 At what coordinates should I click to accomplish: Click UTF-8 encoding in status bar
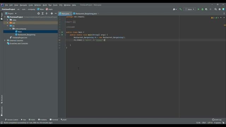[210, 123]
